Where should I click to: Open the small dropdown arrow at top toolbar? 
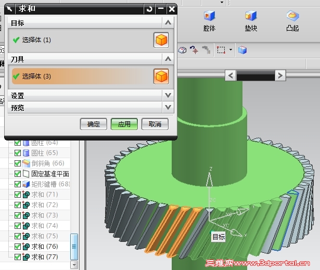pos(222,3)
